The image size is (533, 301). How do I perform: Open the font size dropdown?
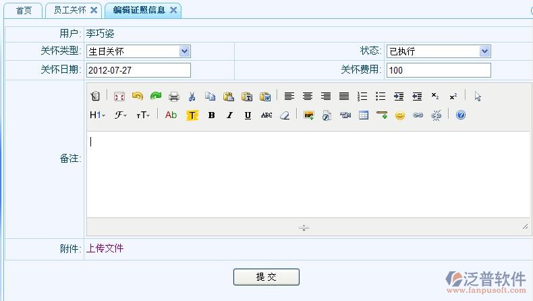click(143, 115)
